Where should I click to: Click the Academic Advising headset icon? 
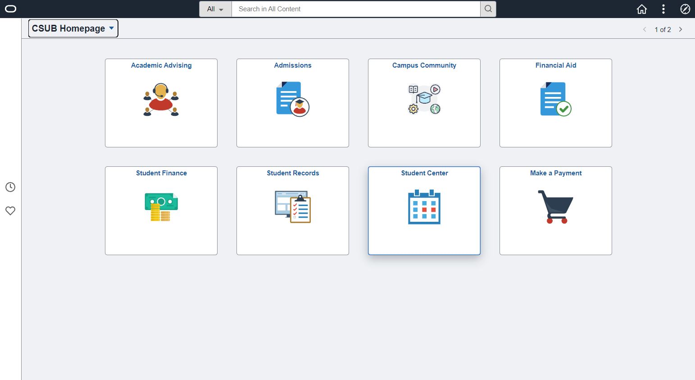(161, 100)
